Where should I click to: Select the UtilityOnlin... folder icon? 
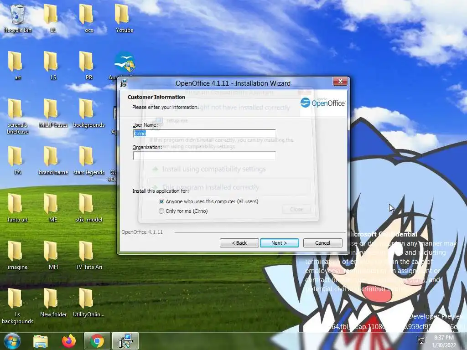coord(89,303)
